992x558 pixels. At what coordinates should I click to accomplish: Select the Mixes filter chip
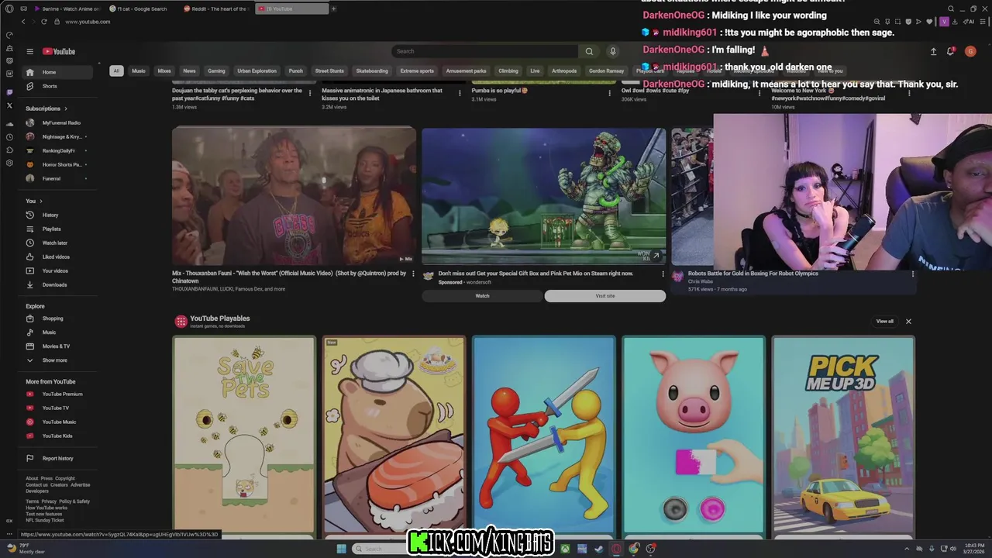164,71
